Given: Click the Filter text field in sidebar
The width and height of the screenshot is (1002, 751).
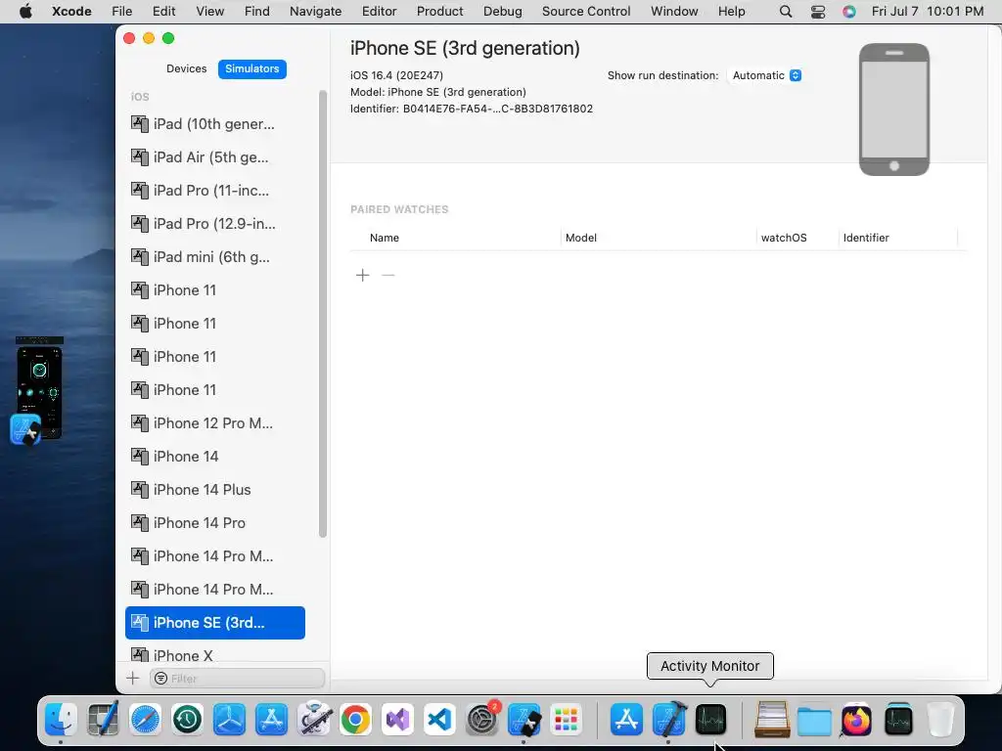Looking at the screenshot, I should tap(237, 679).
